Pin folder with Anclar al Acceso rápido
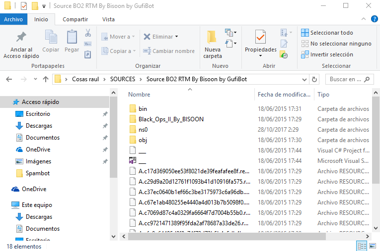The height and width of the screenshot is (251, 380). pos(21,45)
